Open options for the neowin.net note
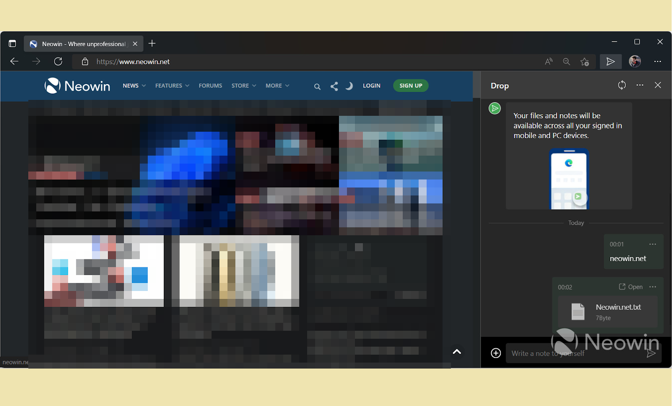This screenshot has width=672, height=406. [653, 244]
